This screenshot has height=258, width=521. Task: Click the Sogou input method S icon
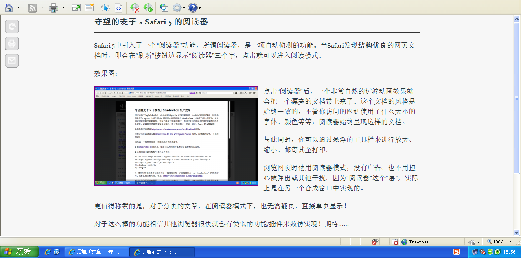[457, 252]
